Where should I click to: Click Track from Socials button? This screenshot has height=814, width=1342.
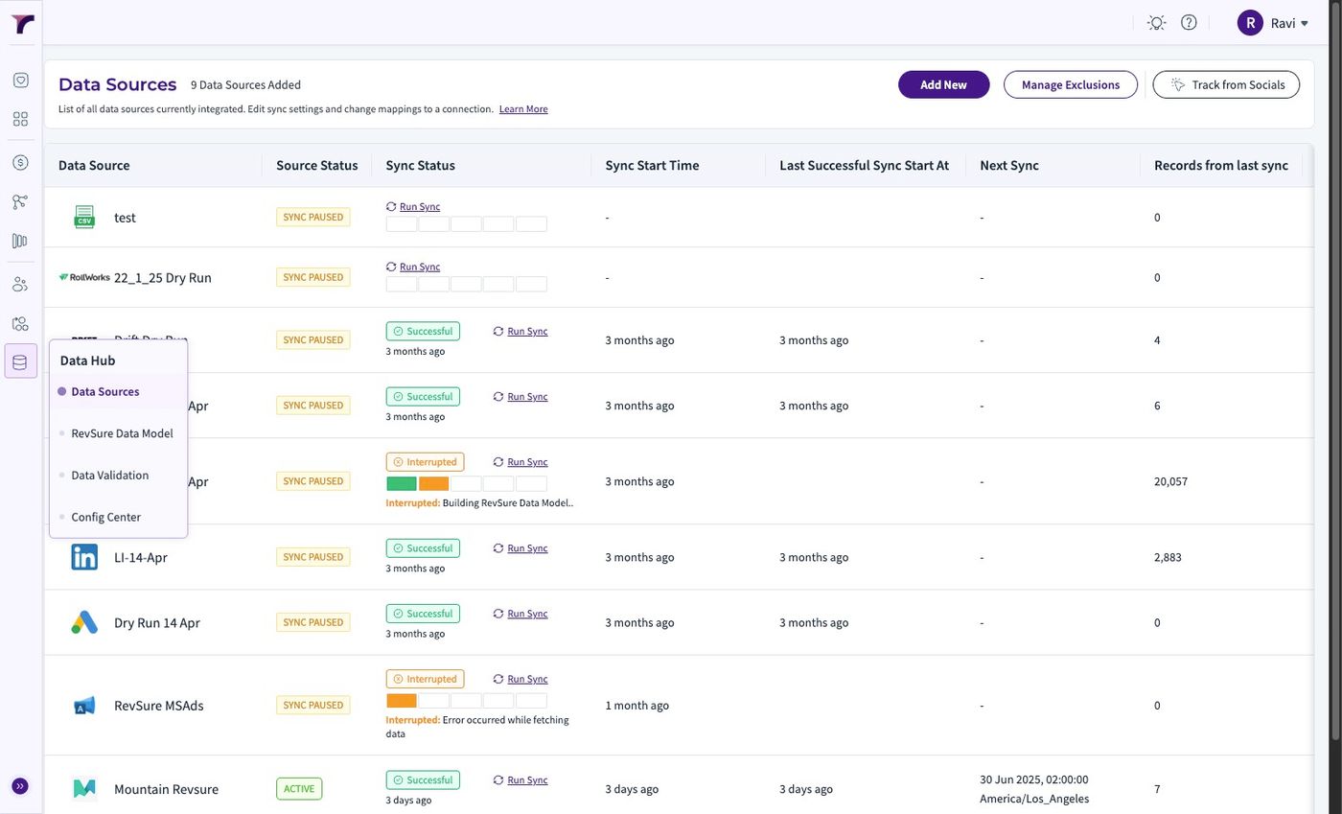[x=1226, y=84]
